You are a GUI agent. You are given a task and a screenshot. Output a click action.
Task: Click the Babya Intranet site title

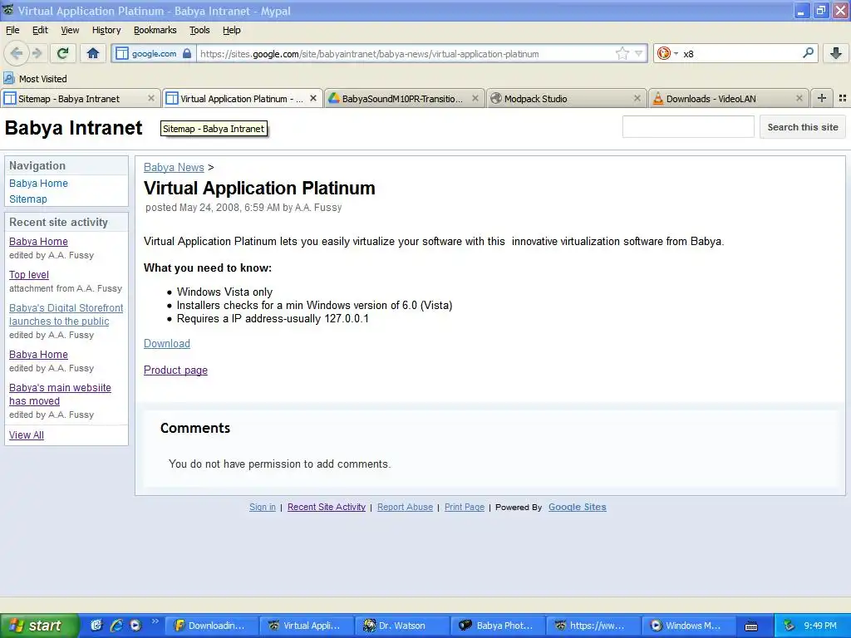point(73,128)
